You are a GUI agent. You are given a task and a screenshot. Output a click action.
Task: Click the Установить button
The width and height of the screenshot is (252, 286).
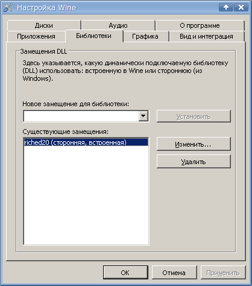point(194,116)
